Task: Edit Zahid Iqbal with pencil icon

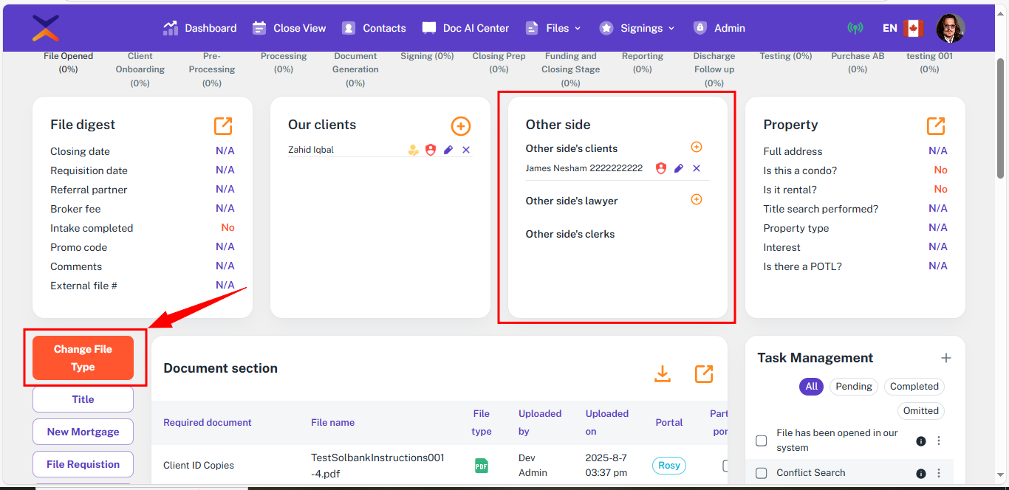Action: (x=448, y=150)
